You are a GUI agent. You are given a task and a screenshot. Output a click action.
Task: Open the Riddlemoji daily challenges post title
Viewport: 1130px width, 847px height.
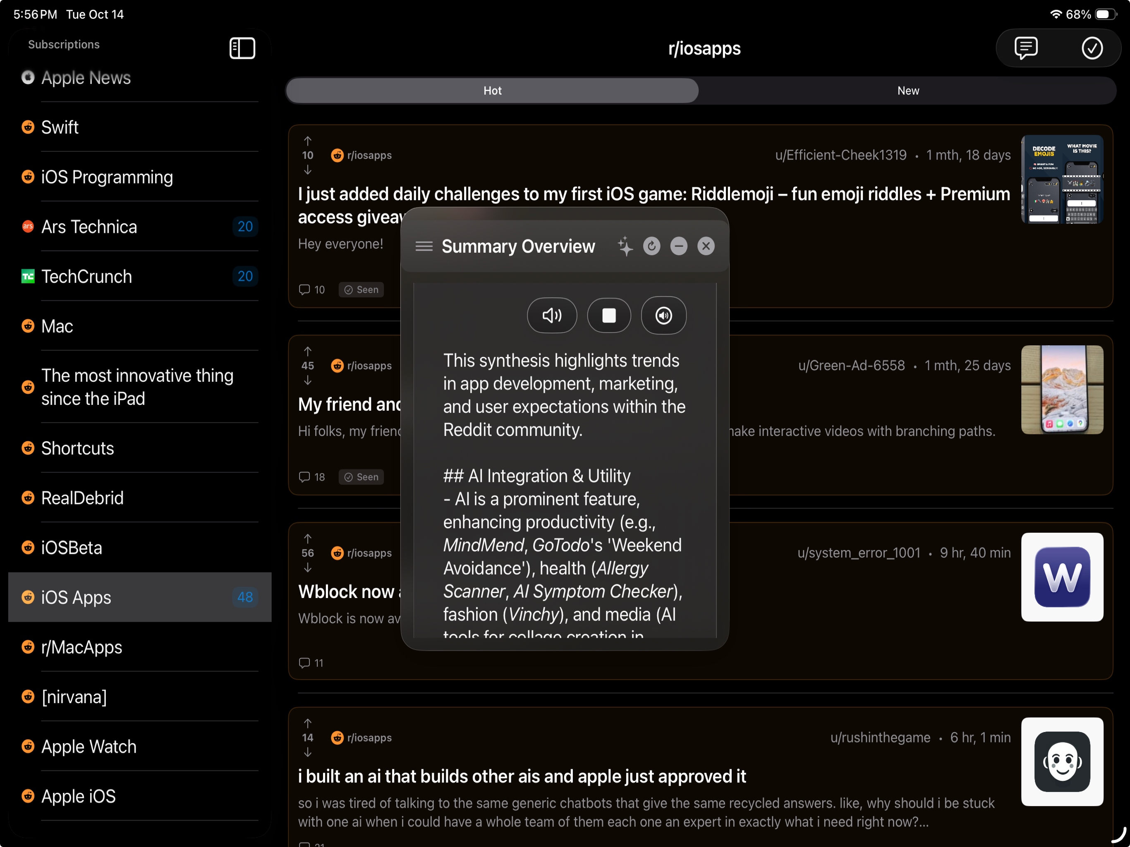click(x=654, y=205)
